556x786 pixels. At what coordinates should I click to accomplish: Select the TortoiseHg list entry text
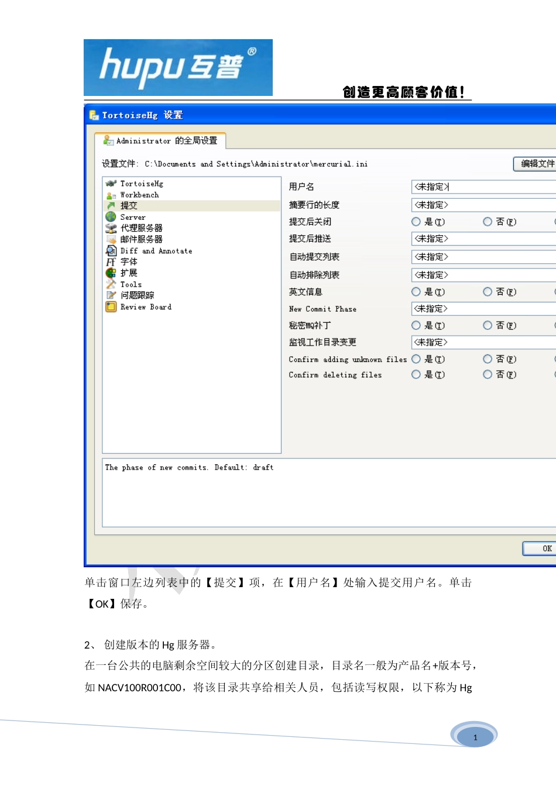point(142,184)
